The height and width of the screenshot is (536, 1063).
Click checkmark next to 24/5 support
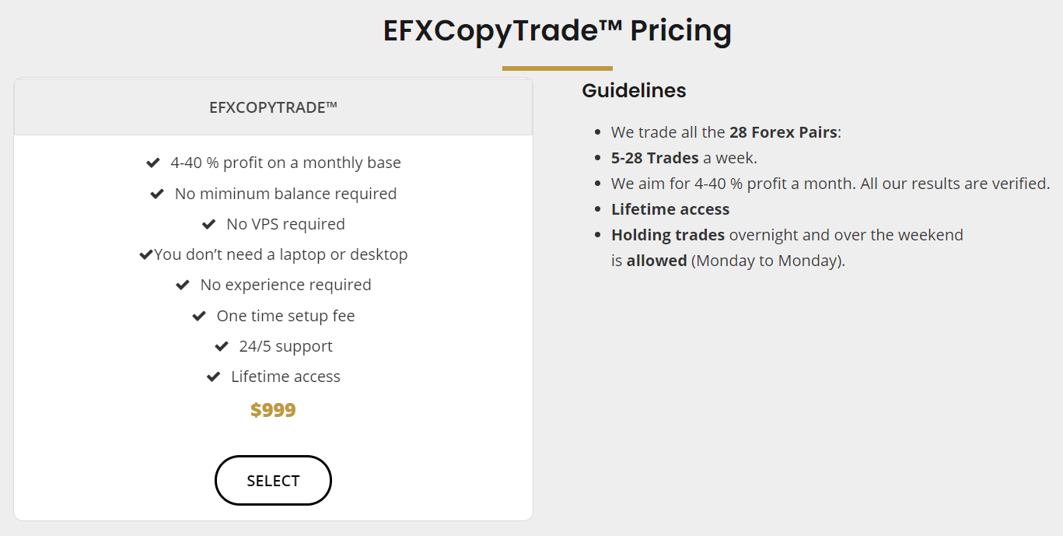(x=222, y=346)
